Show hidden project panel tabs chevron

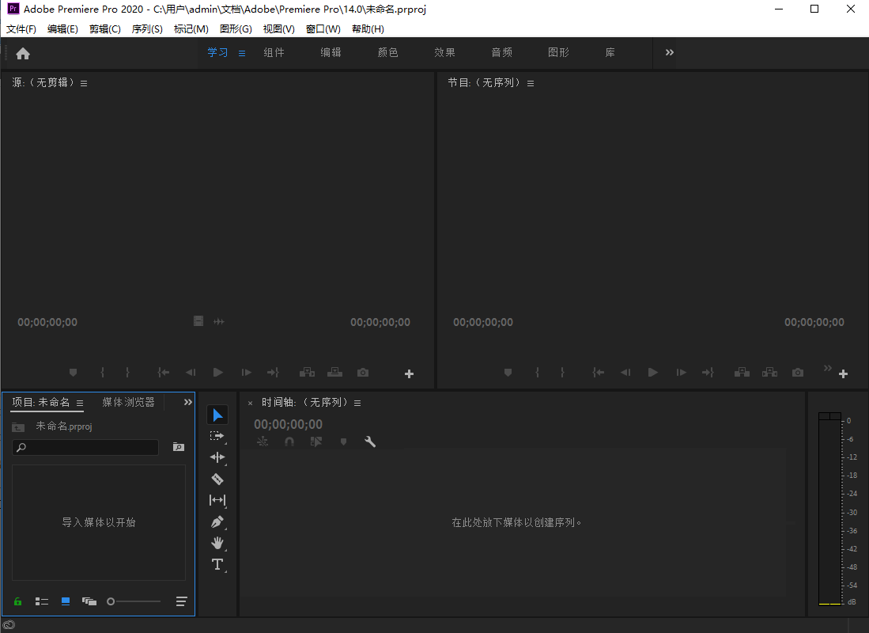[188, 402]
